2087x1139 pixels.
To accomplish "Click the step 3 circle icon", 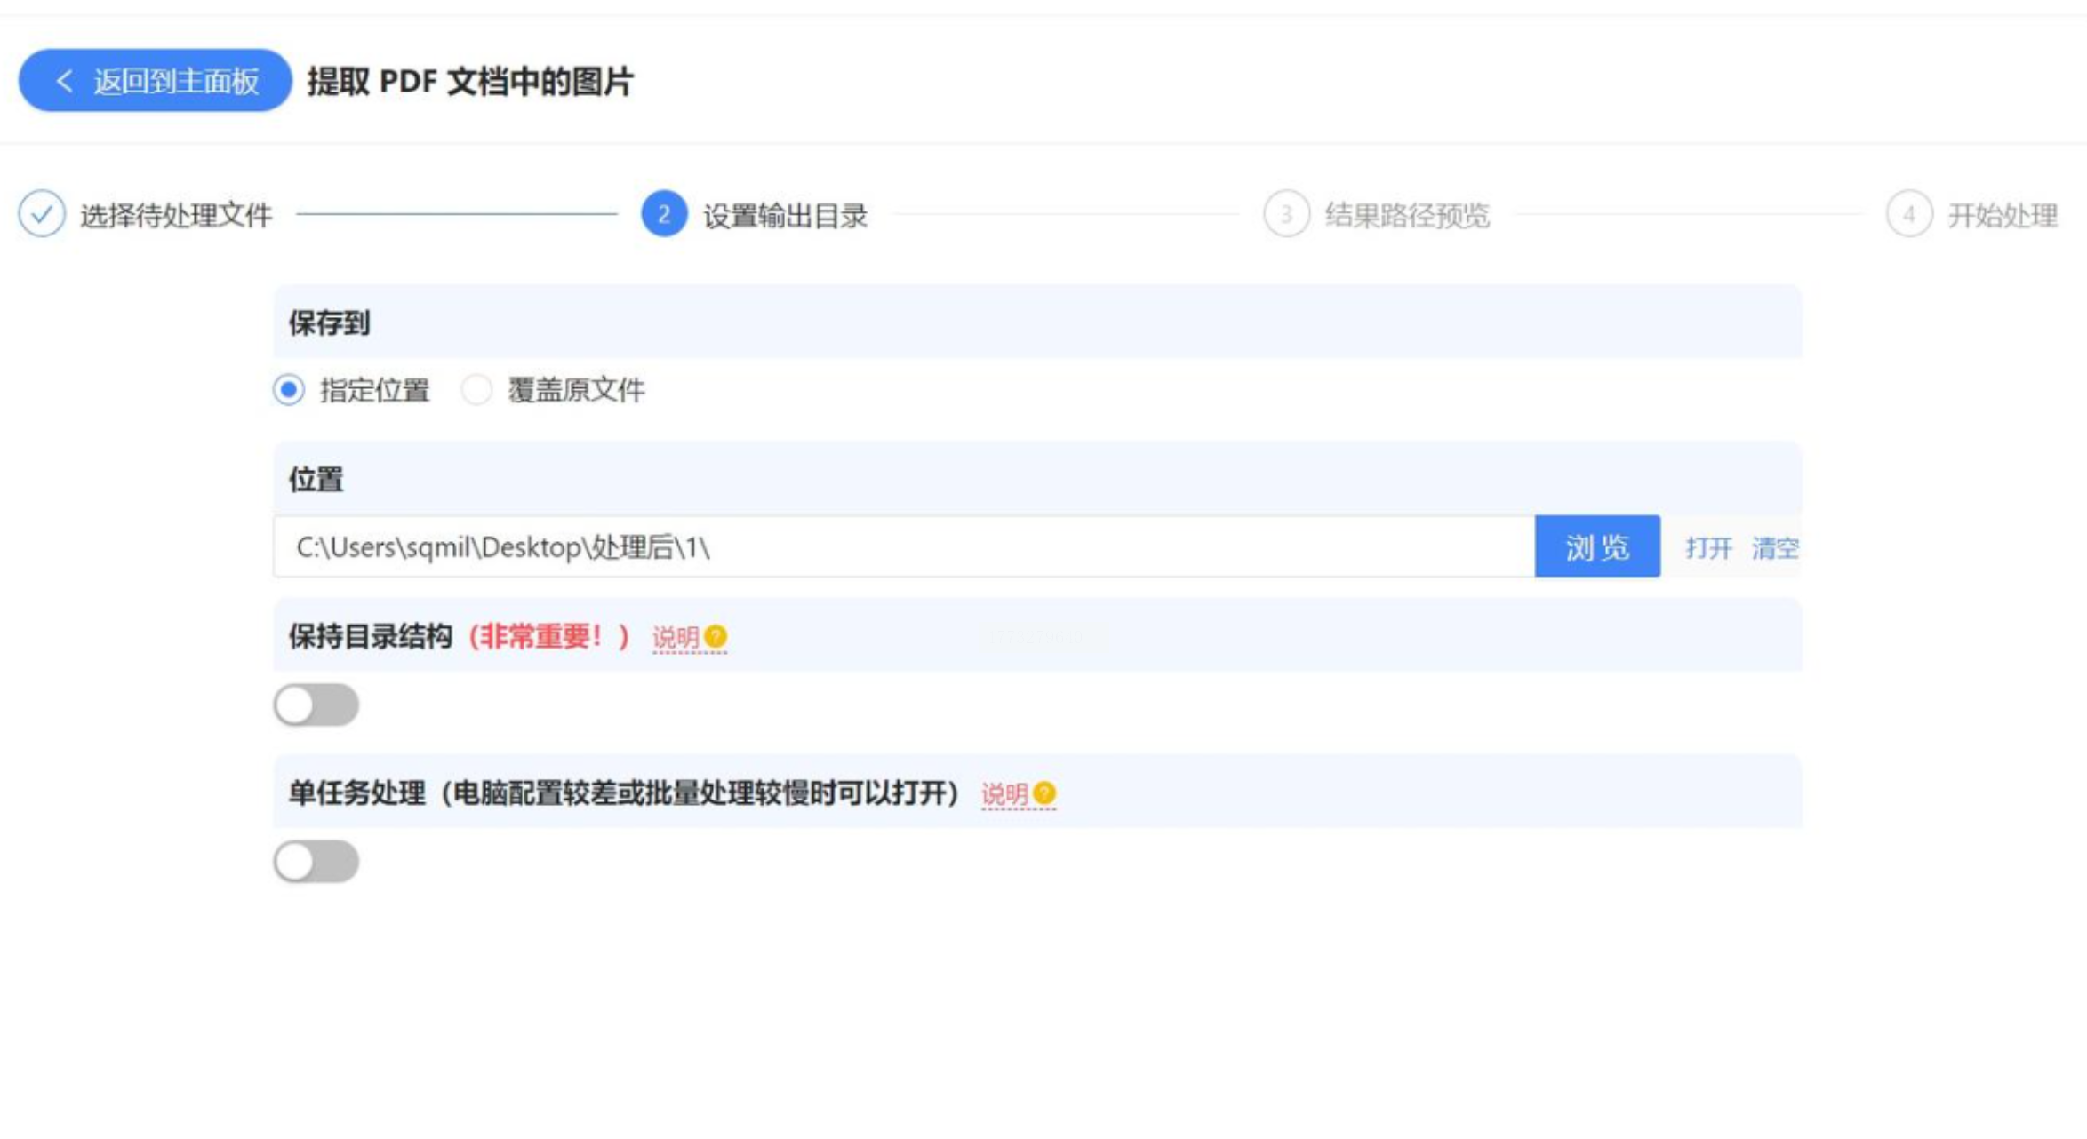I will (1285, 214).
